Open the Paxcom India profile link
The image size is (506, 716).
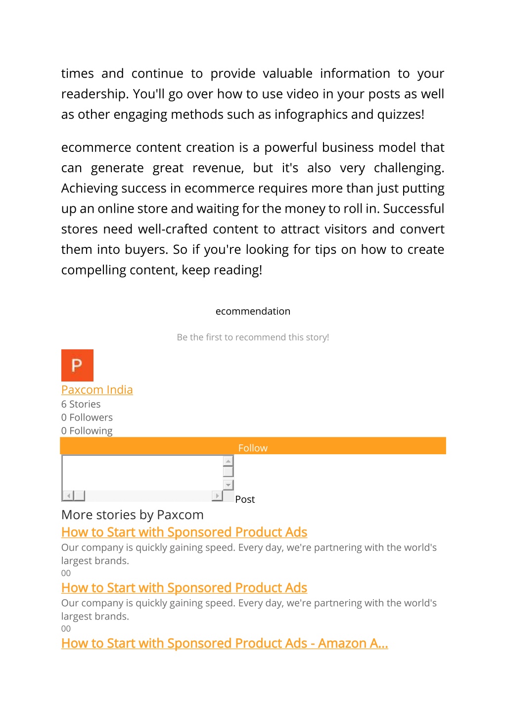[x=97, y=390]
